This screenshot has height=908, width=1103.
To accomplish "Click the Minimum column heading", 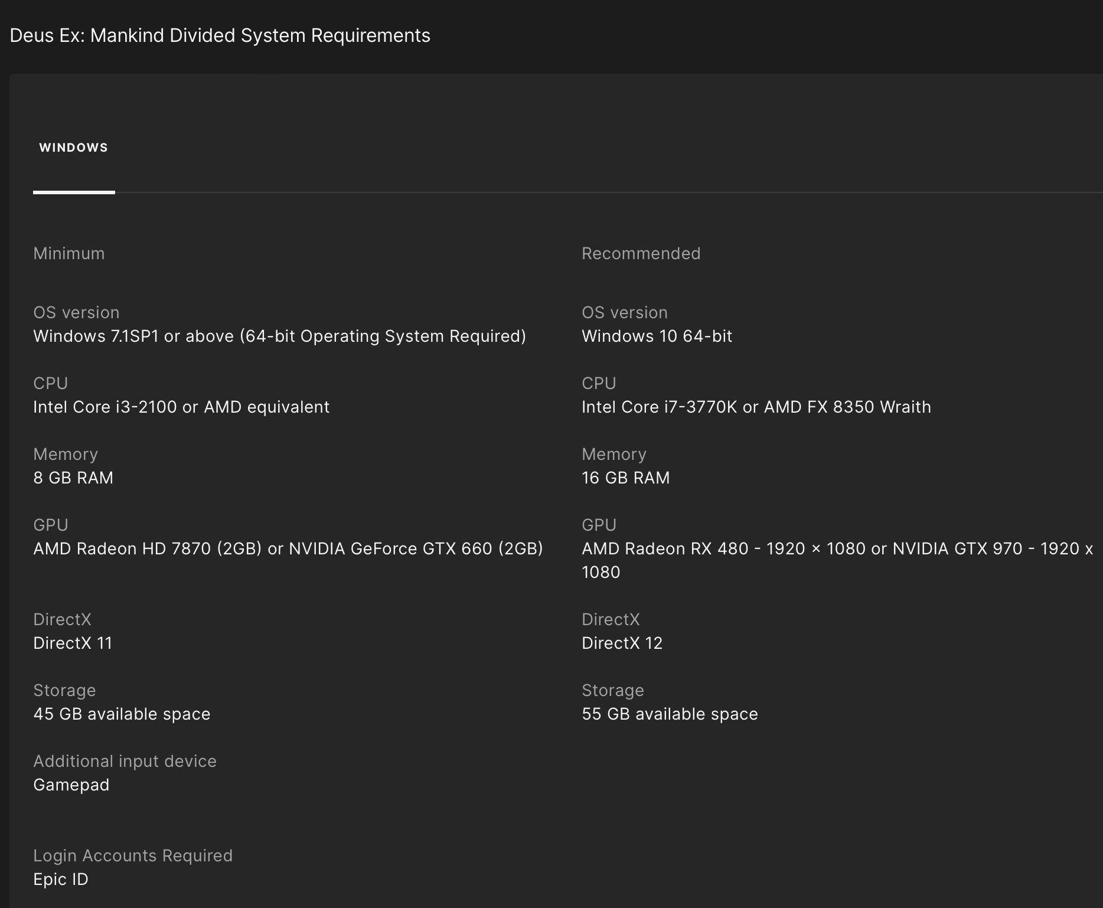I will (68, 253).
